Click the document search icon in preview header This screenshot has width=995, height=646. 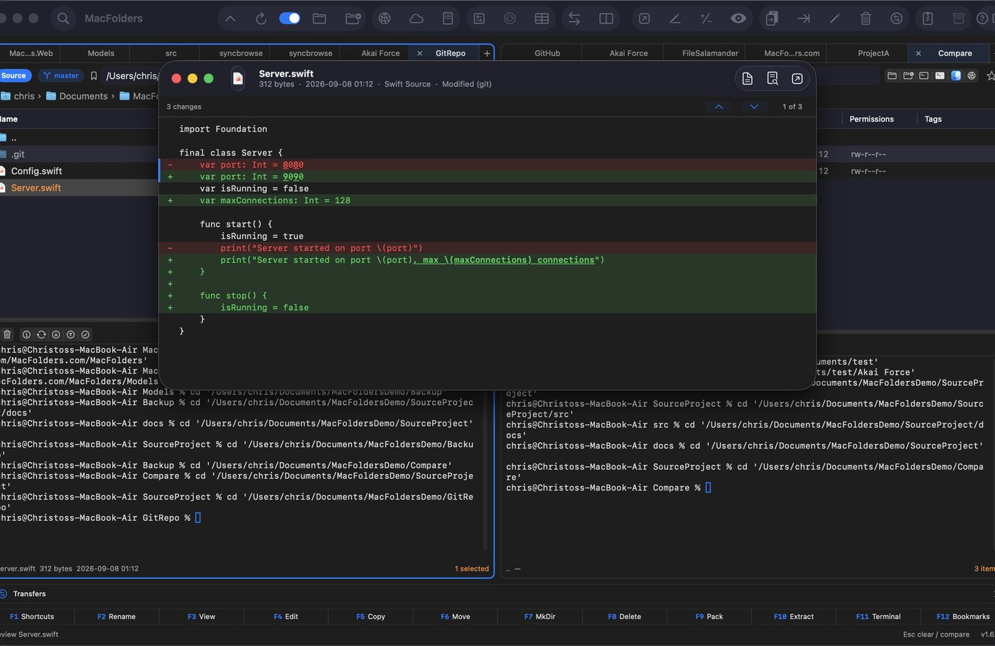[773, 79]
